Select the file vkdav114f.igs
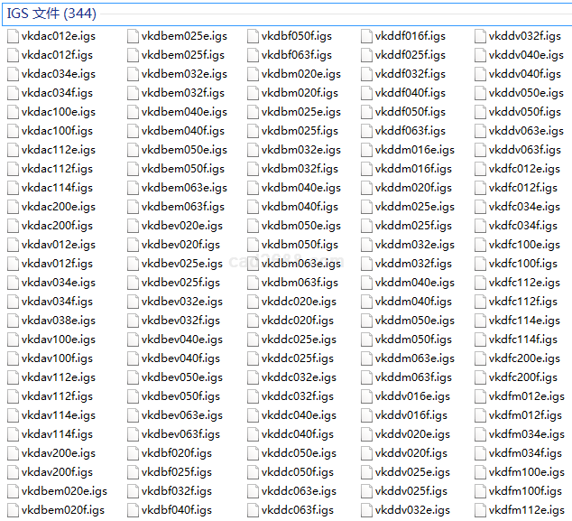Viewport: 572px width, 521px height. tap(57, 434)
